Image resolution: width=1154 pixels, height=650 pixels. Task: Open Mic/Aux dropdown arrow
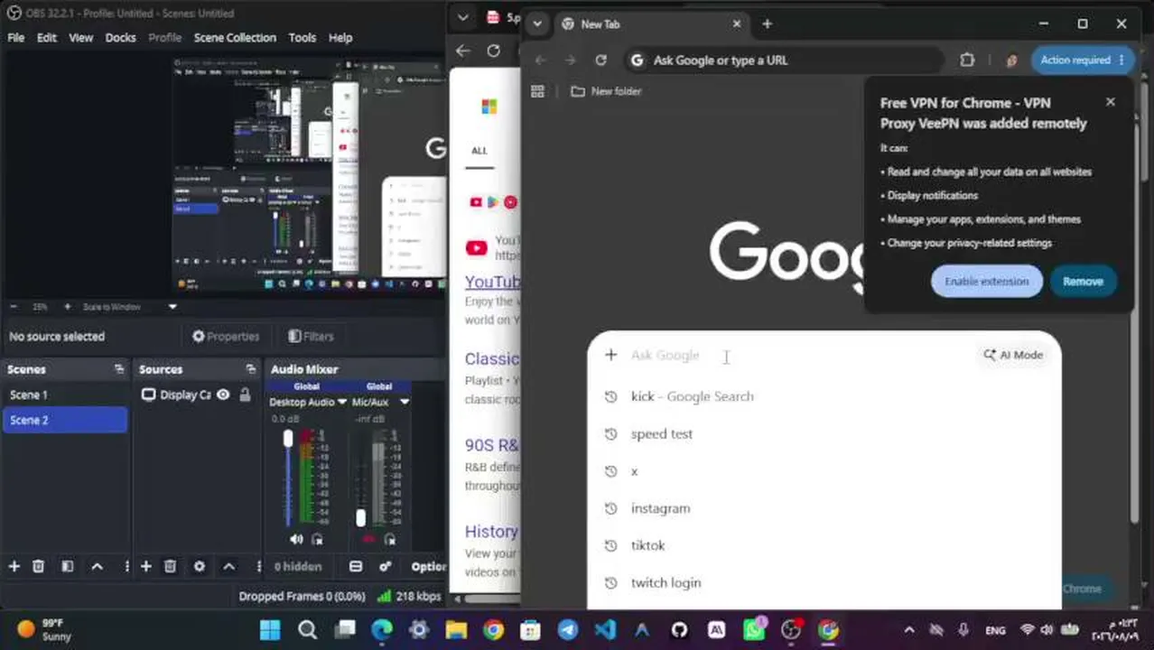coord(405,402)
